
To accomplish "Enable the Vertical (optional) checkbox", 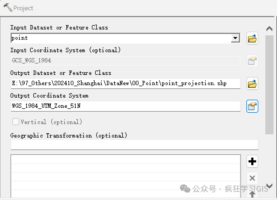I will tap(15, 122).
